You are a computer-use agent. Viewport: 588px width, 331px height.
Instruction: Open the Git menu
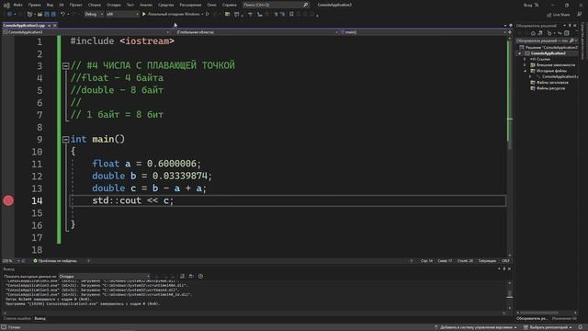coord(62,5)
